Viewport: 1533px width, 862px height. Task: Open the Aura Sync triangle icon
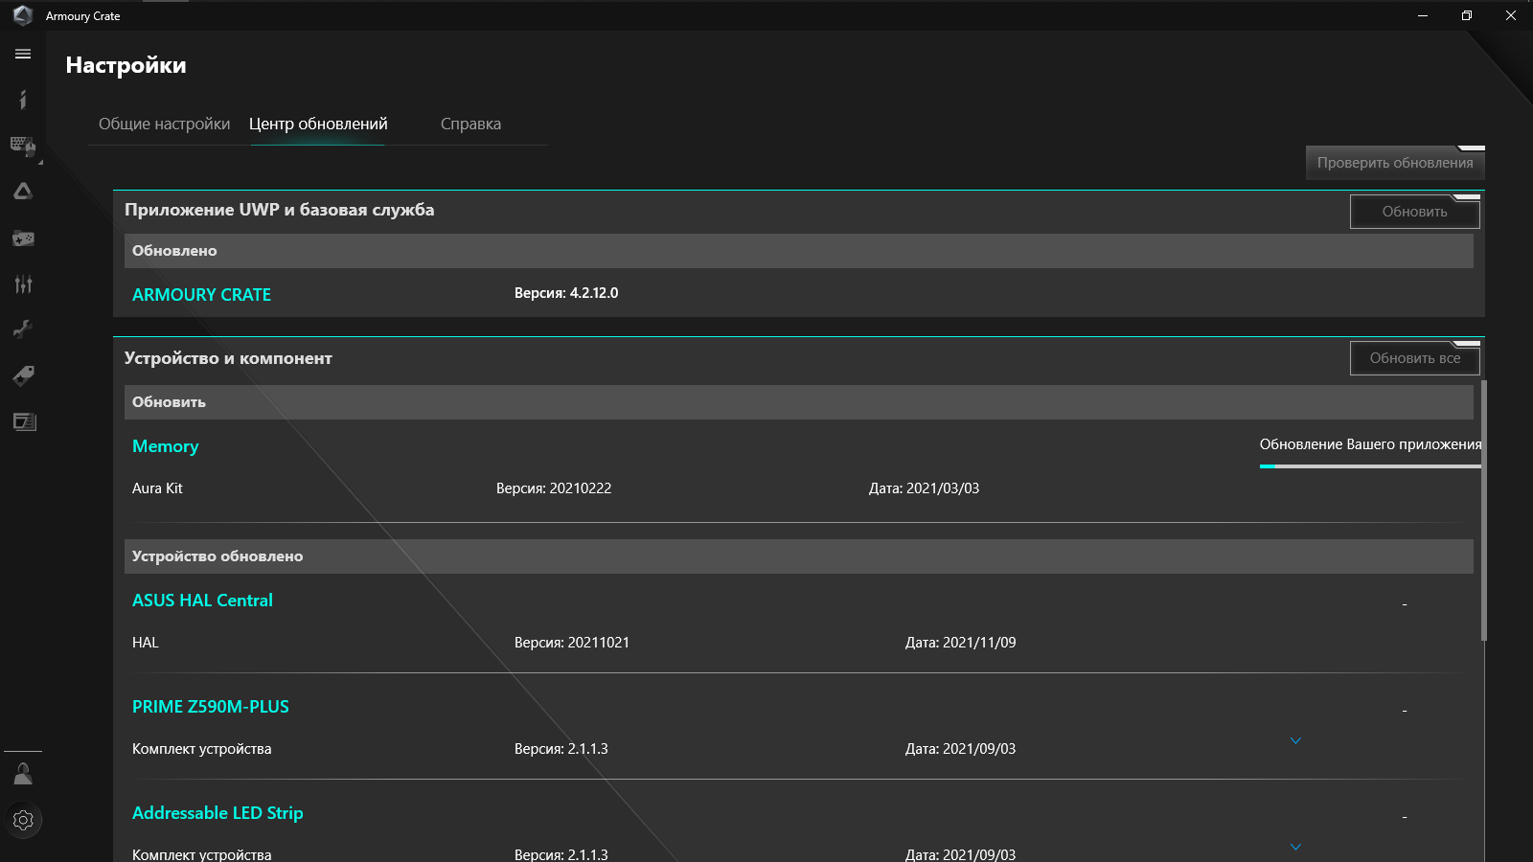(x=23, y=192)
